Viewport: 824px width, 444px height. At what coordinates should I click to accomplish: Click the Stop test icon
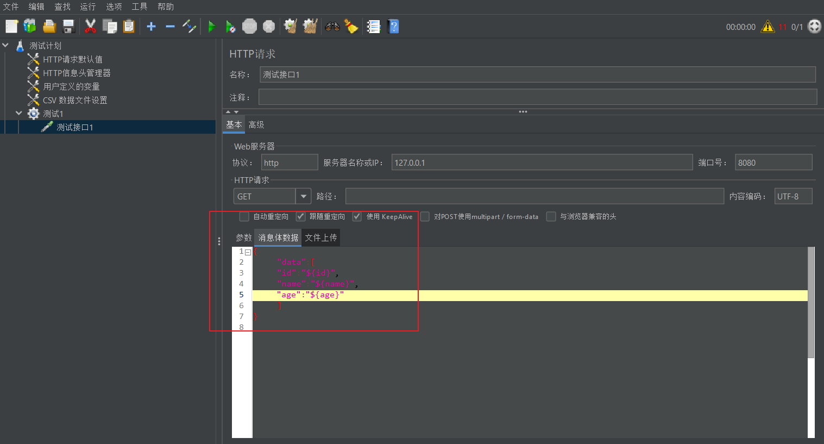tap(249, 26)
